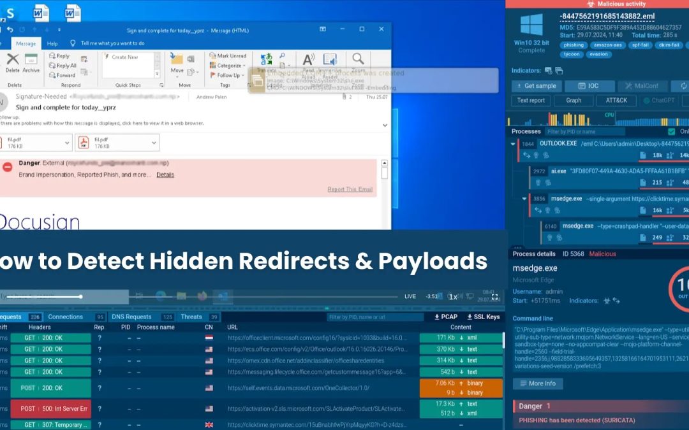
Task: Select msedge.exe crashpad-handler process 6140
Action: click(x=614, y=232)
